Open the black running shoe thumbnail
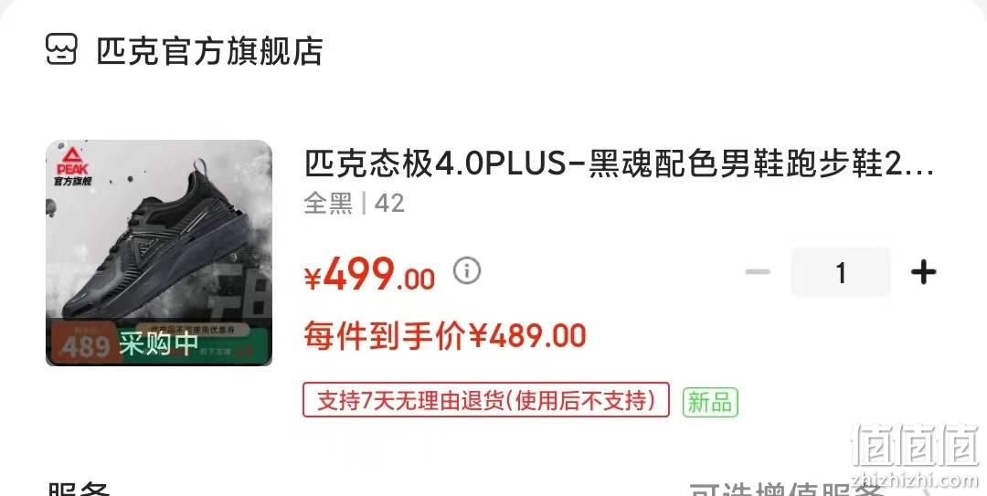 pyautogui.click(x=159, y=252)
